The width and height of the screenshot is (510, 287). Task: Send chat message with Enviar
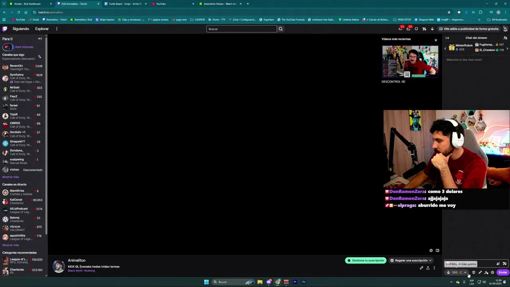point(503,272)
